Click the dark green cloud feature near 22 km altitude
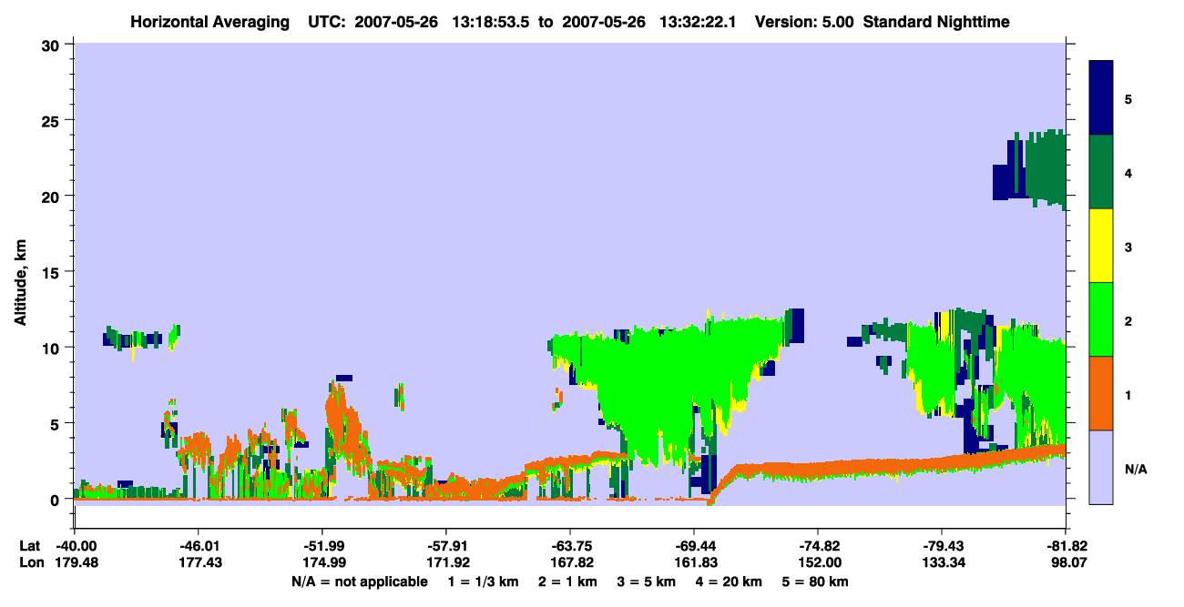The height and width of the screenshot is (607, 1184). (x=1045, y=169)
